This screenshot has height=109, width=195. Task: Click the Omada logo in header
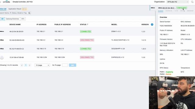pos(6,2)
